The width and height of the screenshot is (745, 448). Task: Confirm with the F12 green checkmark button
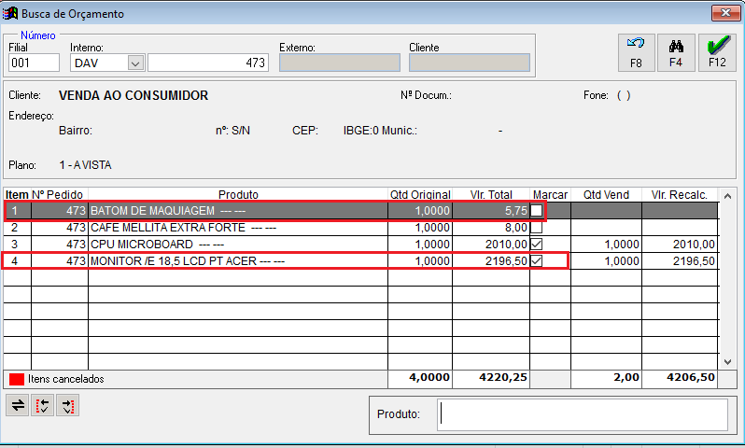point(716,52)
